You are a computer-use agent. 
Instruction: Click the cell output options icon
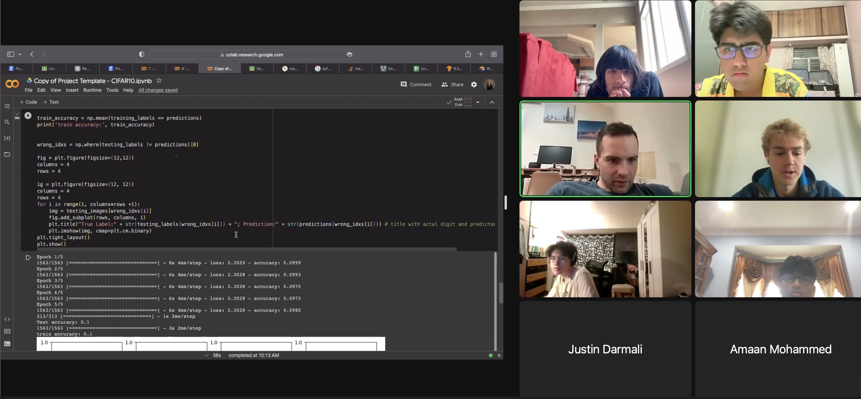pos(28,257)
